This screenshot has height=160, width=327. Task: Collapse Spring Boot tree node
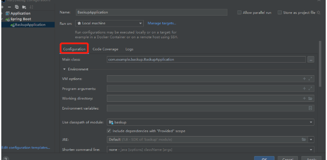tap(2, 19)
